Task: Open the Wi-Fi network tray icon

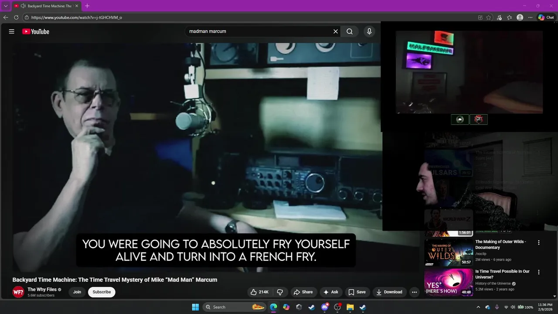Action: coord(506,307)
